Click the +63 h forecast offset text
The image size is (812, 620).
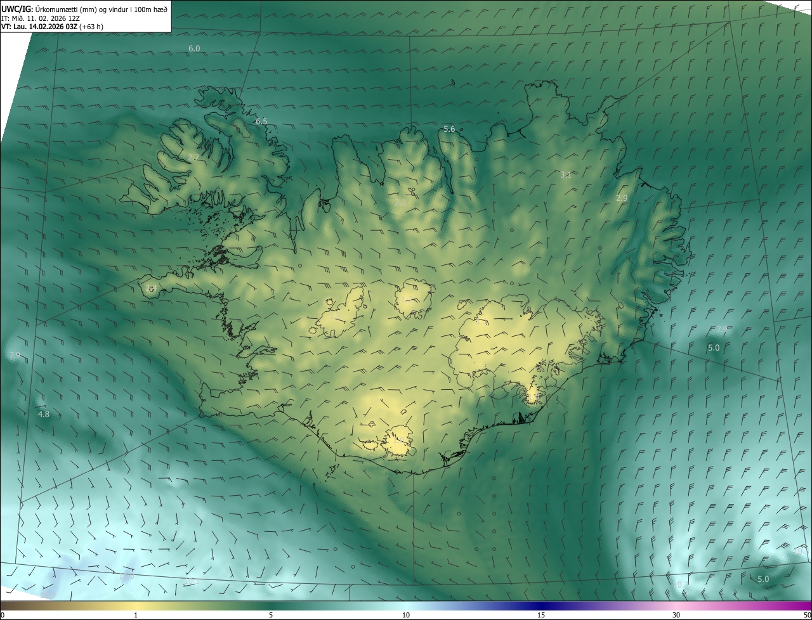point(92,27)
